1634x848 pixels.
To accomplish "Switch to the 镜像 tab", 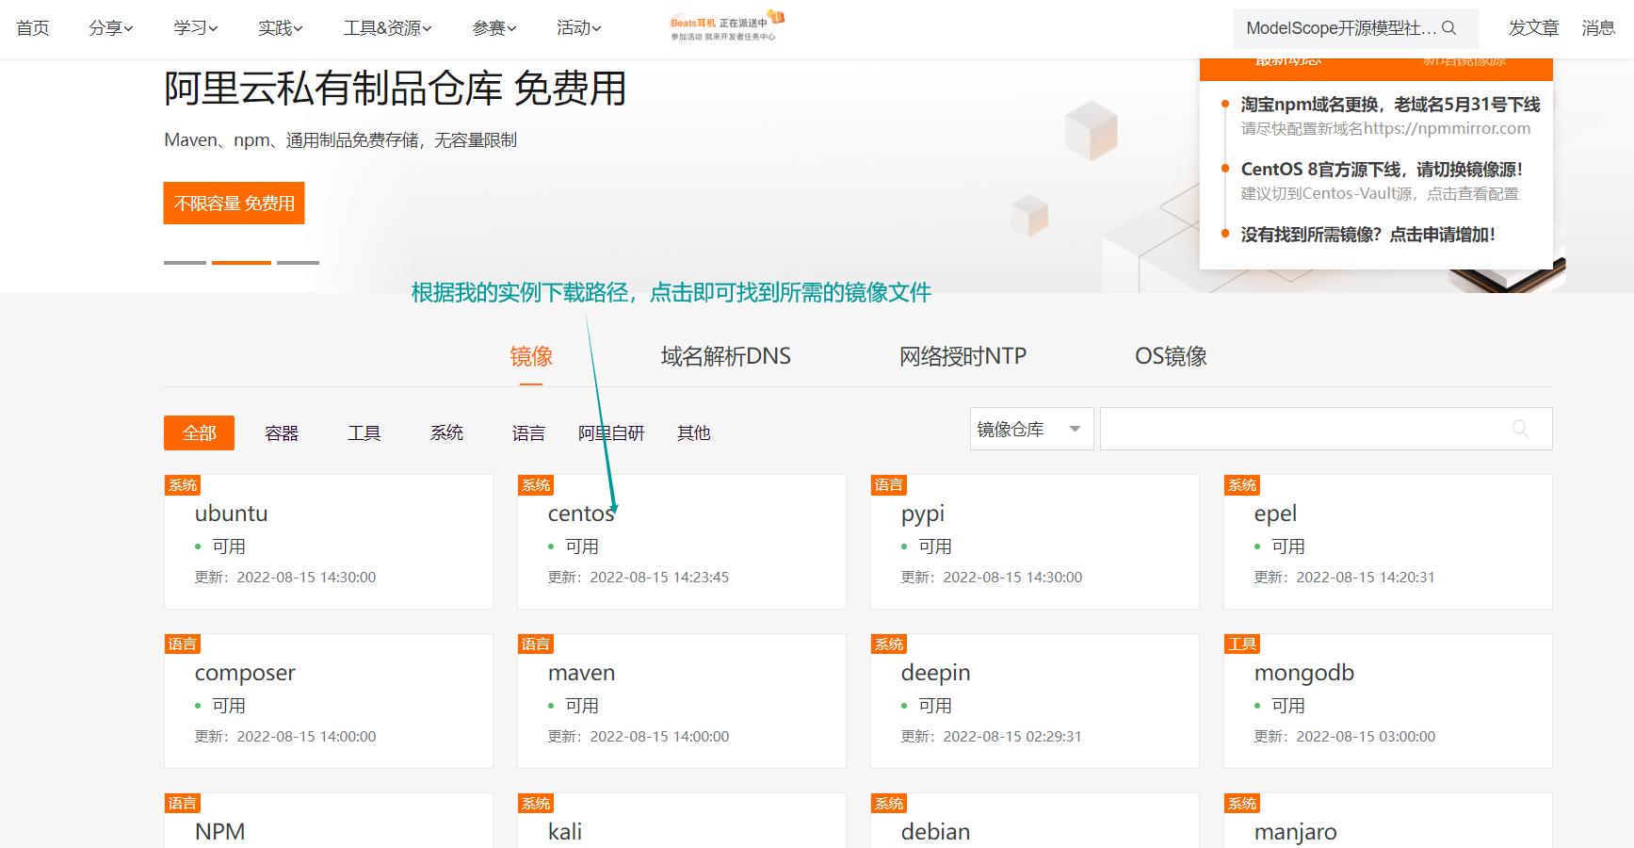I will pos(531,356).
